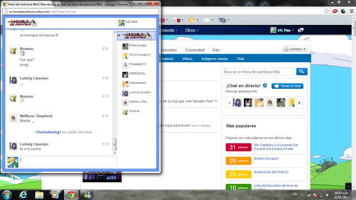Click J.G. Finn avatar in chat header
This screenshot has height=200, width=356.
pyautogui.click(x=121, y=23)
